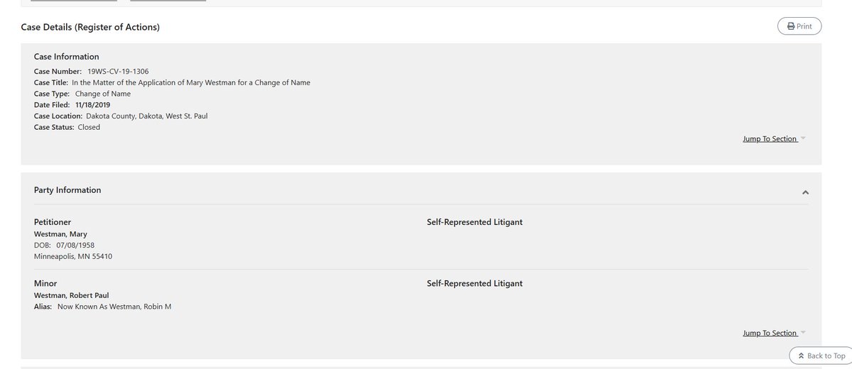Click the Case Status value Closed

[x=89, y=127]
